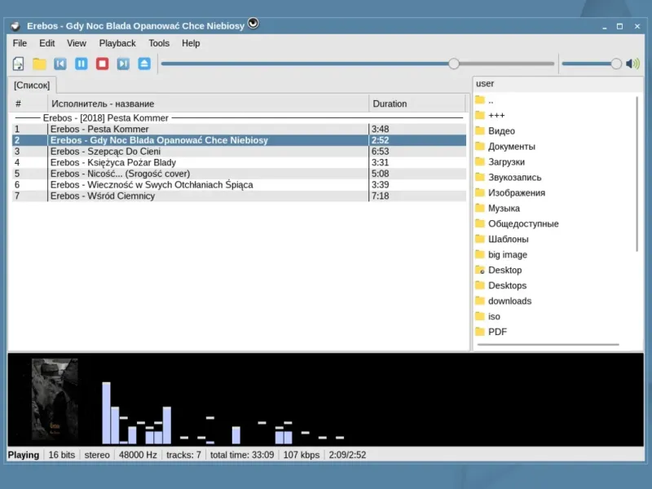The width and height of the screenshot is (652, 489).
Task: Click the seek slider handle
Action: click(x=454, y=64)
